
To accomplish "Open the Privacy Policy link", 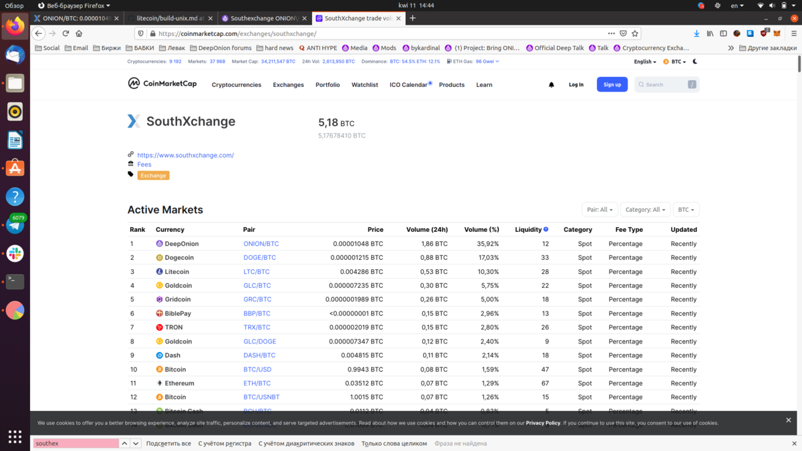I will [543, 423].
